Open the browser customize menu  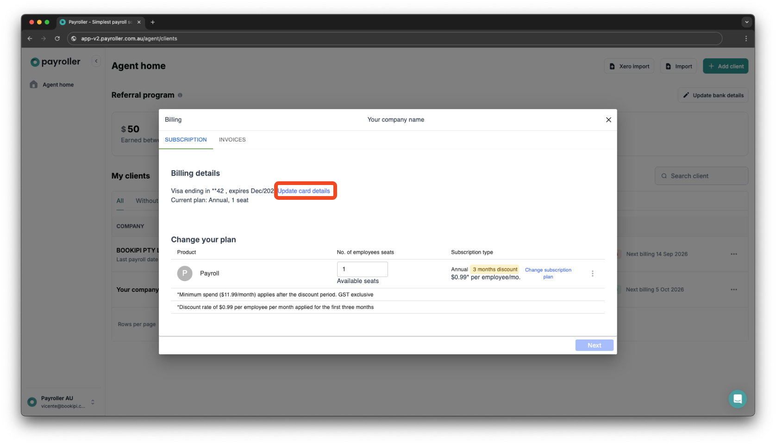[746, 38]
